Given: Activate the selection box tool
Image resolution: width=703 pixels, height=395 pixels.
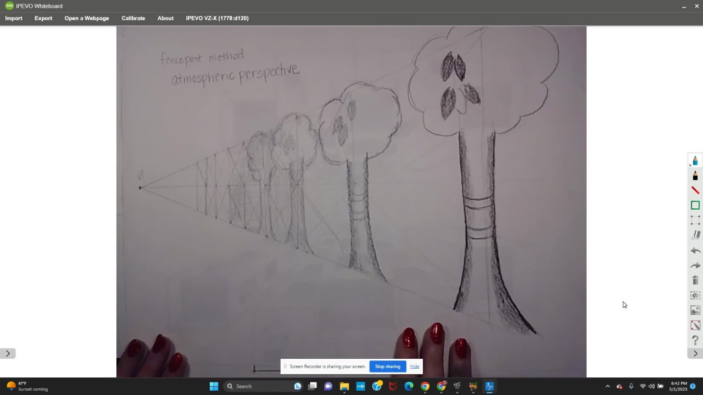Looking at the screenshot, I should click(695, 220).
